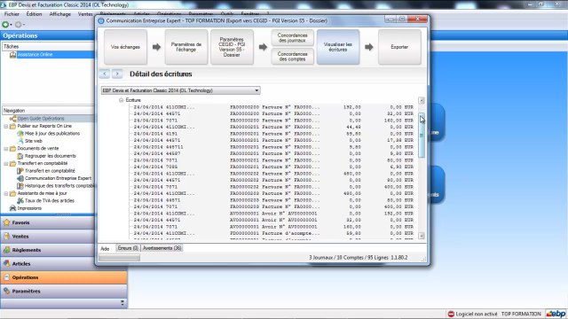Select the entry row with account 4191

click(x=273, y=134)
